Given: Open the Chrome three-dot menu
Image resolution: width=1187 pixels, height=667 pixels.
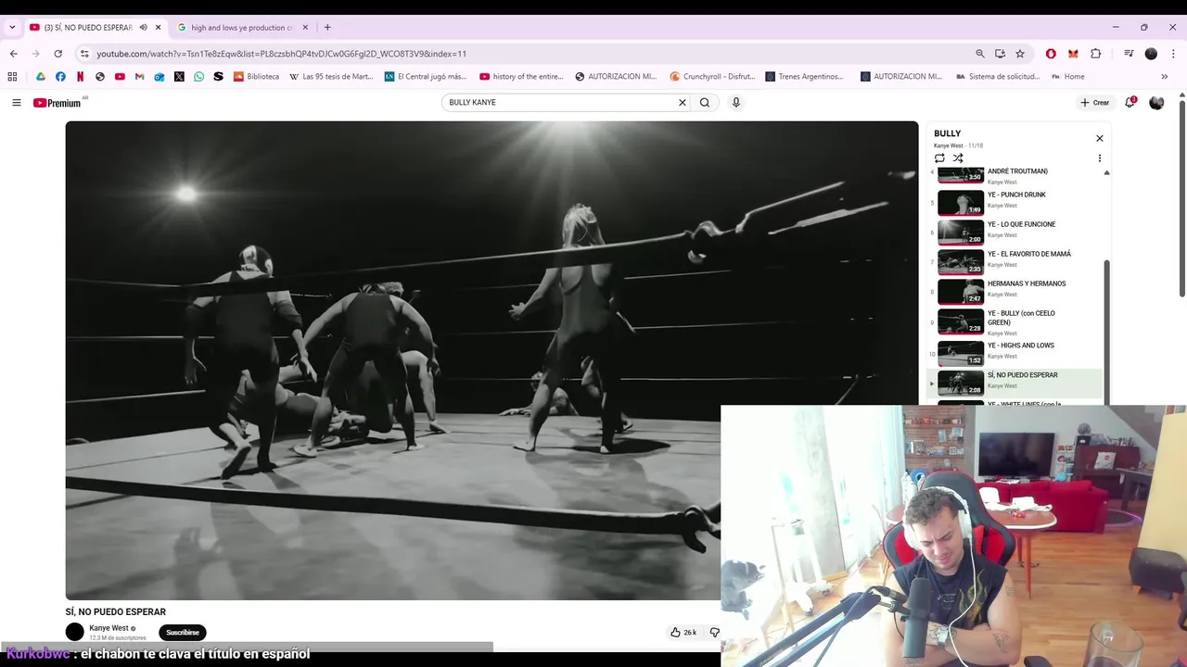Looking at the screenshot, I should click(1173, 54).
